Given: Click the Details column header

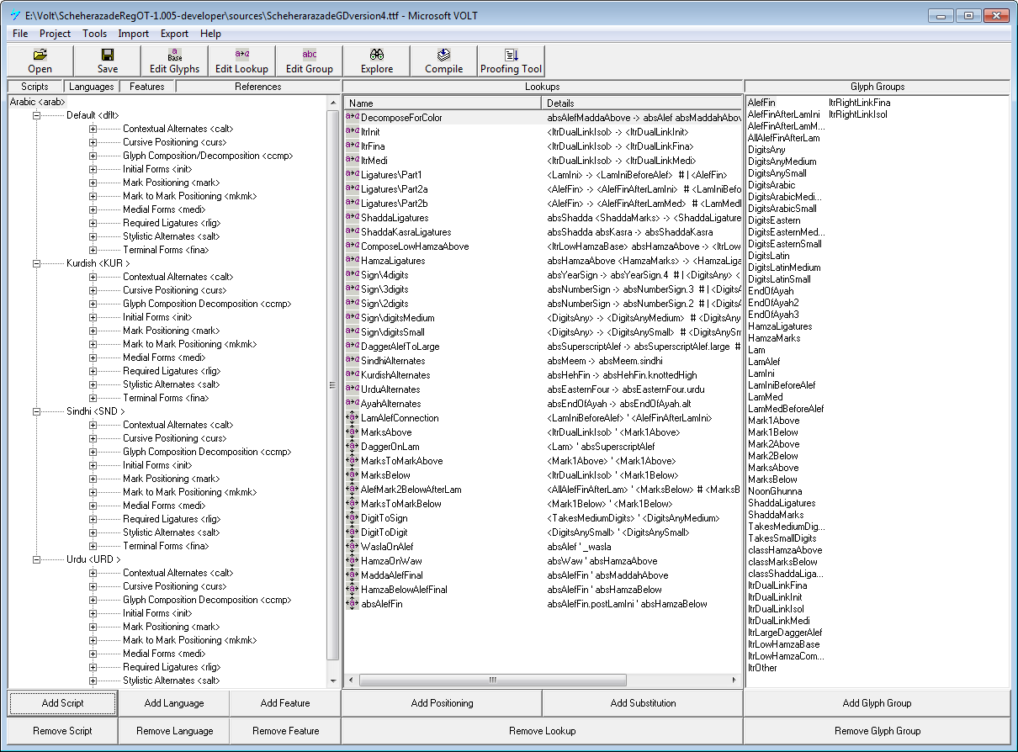Looking at the screenshot, I should coord(641,103).
